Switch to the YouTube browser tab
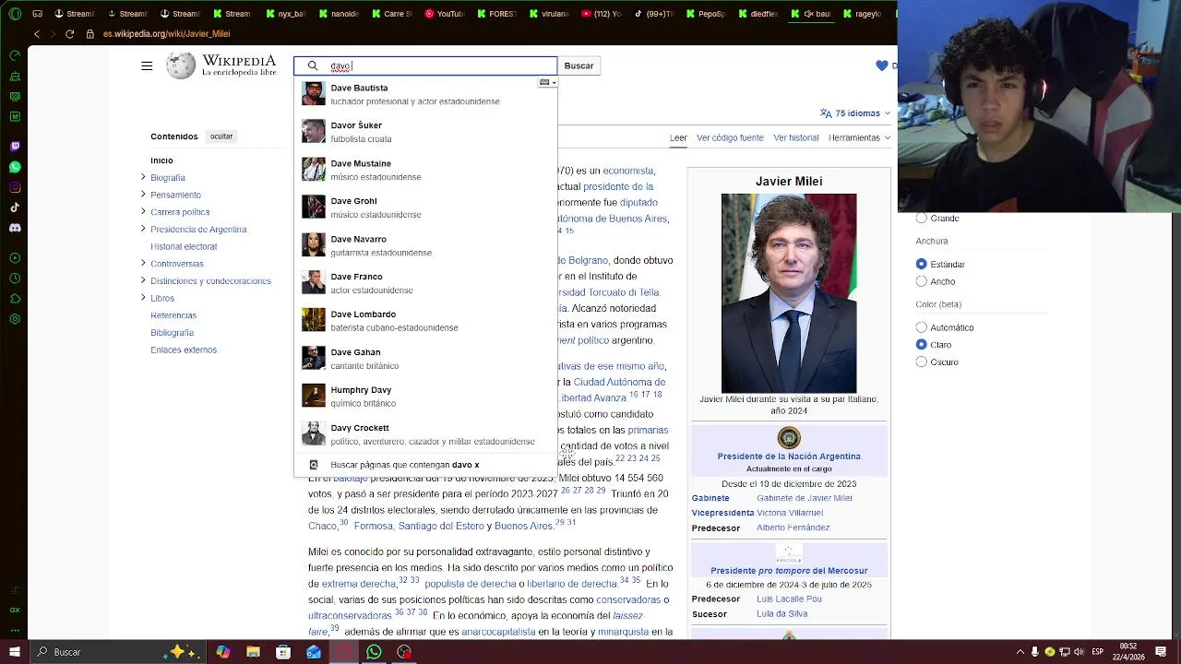This screenshot has height=664, width=1181. tap(444, 14)
